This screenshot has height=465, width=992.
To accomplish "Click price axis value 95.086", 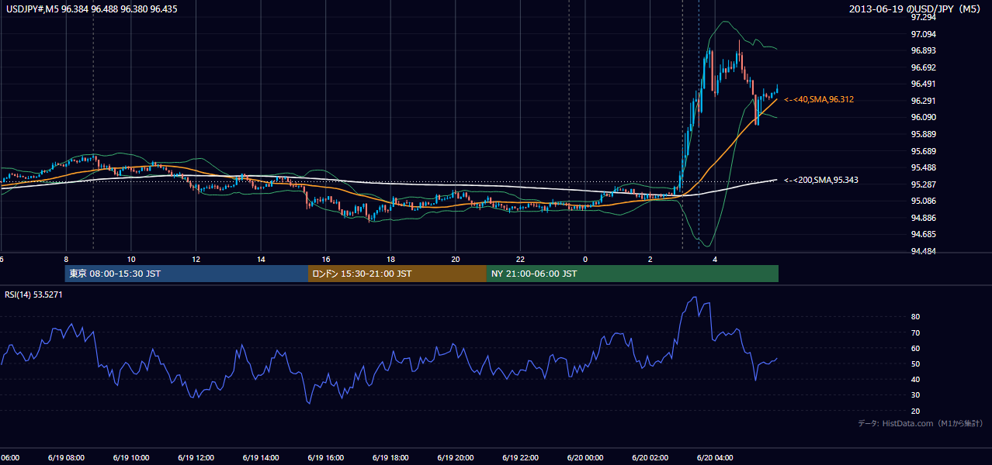I will (x=923, y=201).
